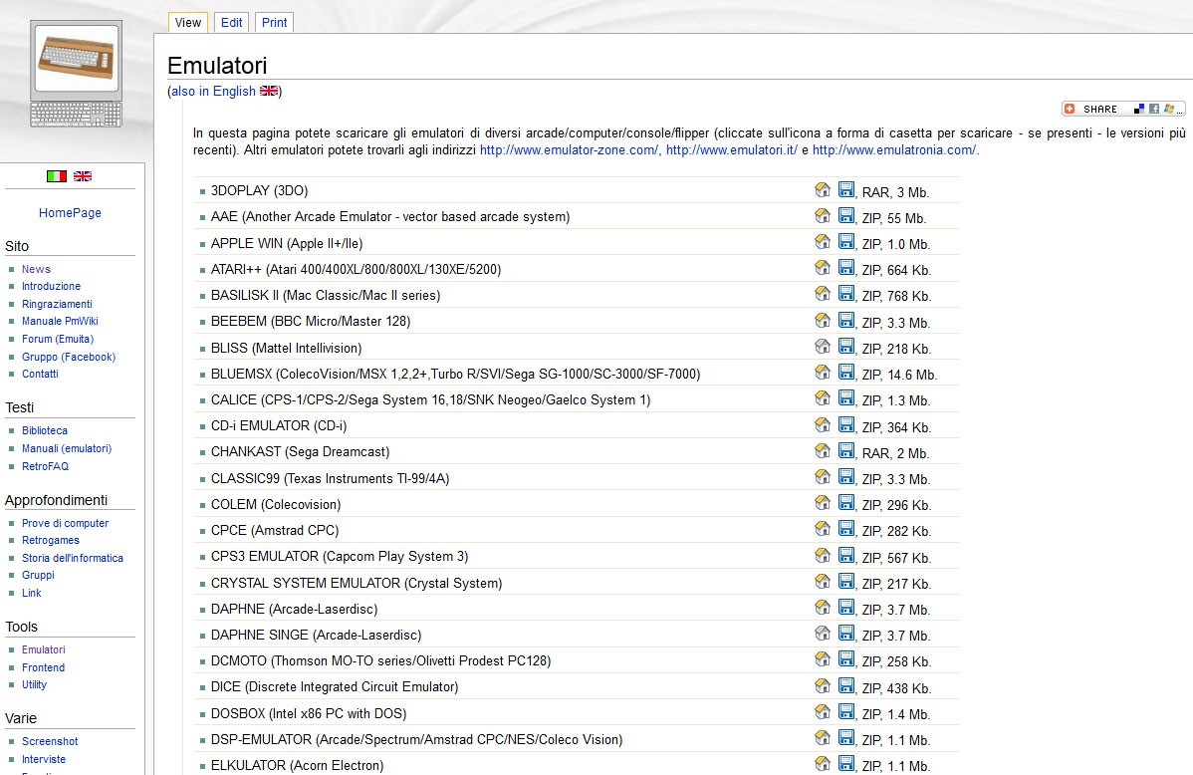Switch to Italian with the sidebar flag

click(57, 176)
